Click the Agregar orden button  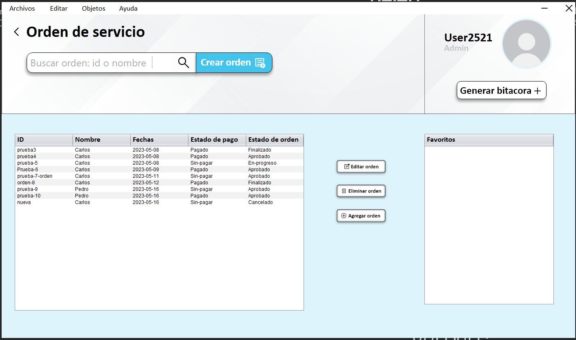[x=361, y=215]
